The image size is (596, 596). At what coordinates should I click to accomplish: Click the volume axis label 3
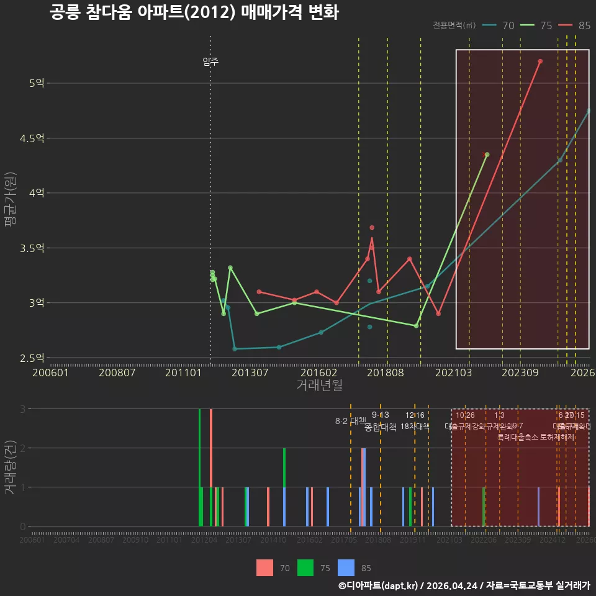tap(23, 409)
